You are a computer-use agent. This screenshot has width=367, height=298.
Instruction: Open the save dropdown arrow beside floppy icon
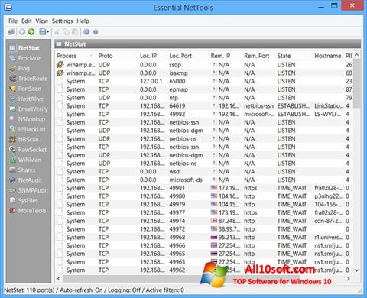tap(48, 32)
